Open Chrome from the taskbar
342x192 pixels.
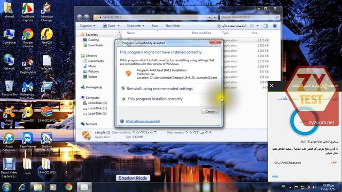coord(69,187)
